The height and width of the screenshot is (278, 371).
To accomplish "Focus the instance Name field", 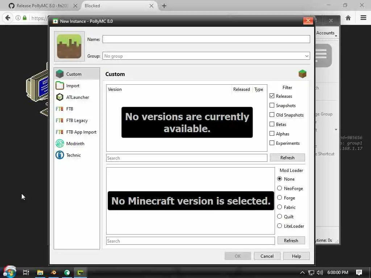I will click(206, 39).
